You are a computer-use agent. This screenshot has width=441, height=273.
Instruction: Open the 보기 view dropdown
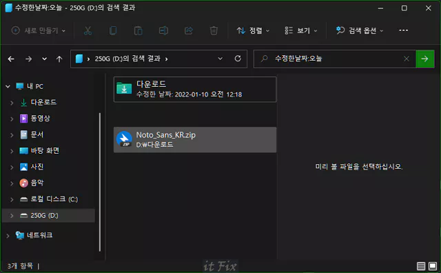click(x=300, y=30)
